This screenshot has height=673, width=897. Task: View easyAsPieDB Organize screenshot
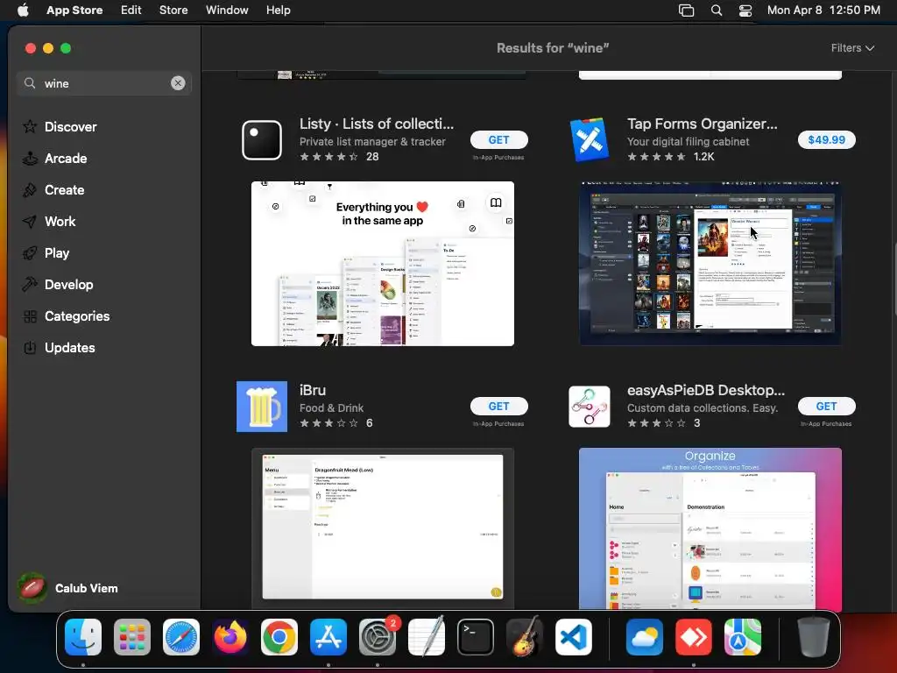click(x=710, y=528)
